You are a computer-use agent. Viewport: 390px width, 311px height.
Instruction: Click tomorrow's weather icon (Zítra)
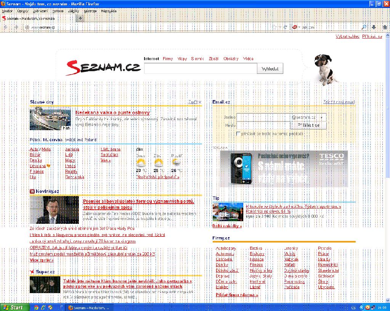click(x=159, y=163)
